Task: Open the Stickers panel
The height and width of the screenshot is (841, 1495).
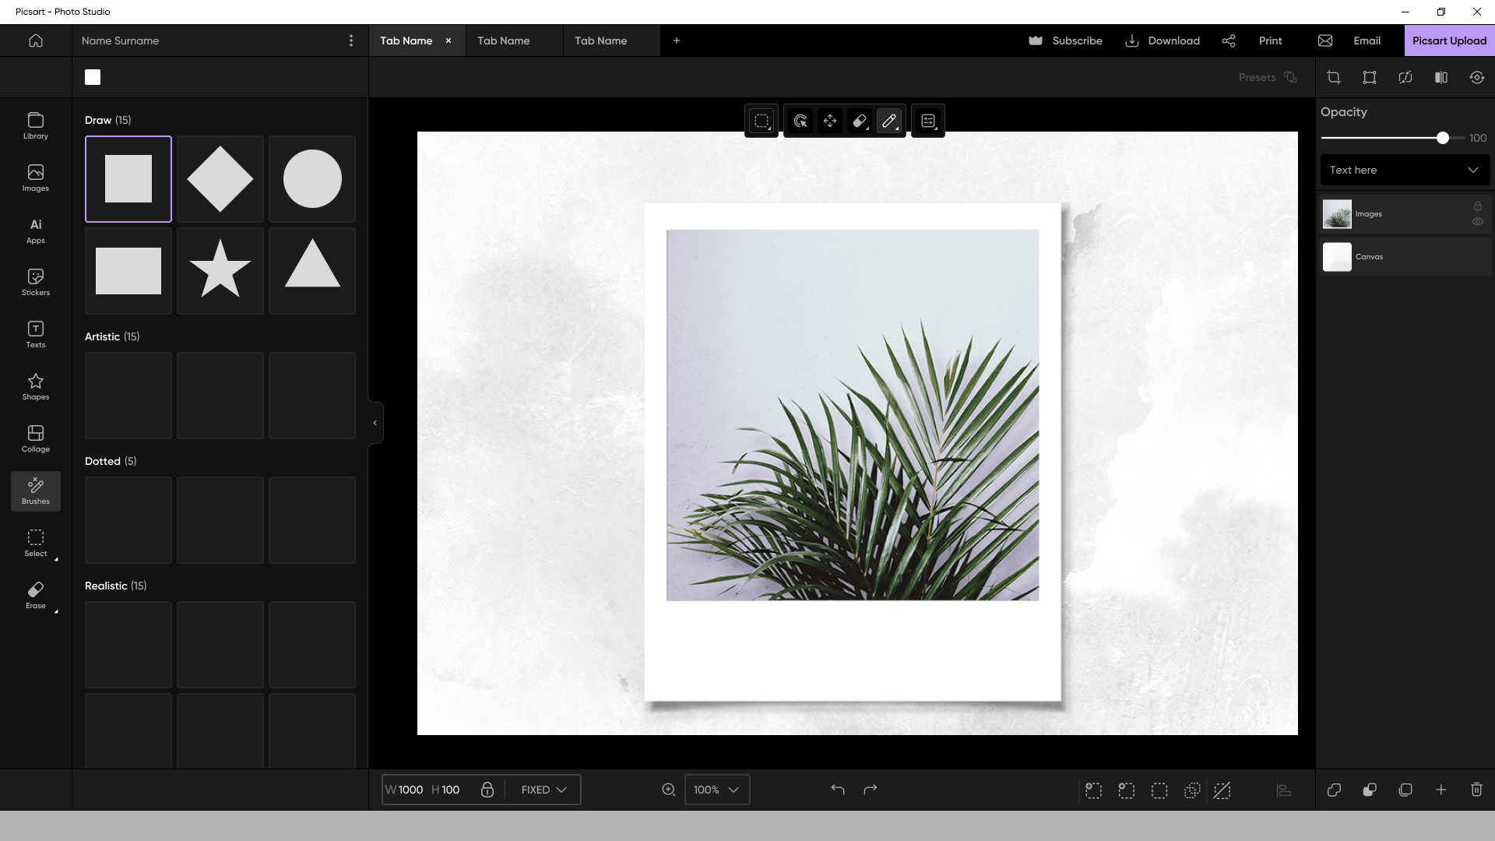Action: pos(35,282)
